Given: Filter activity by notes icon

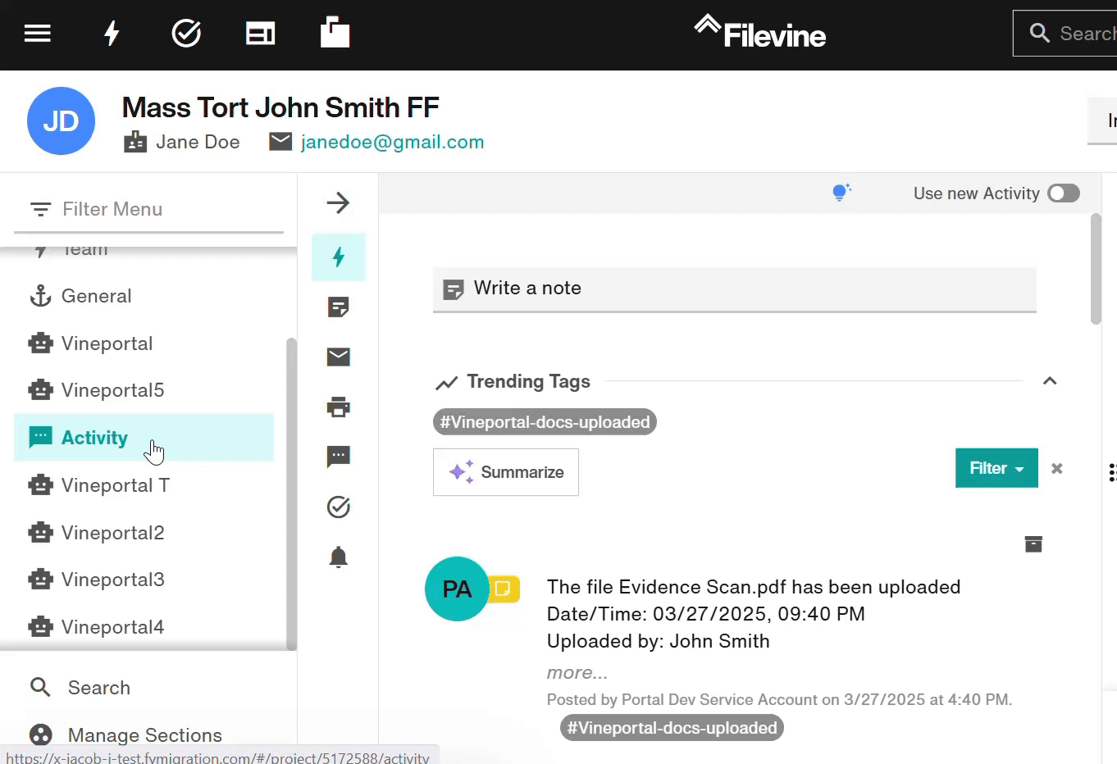Looking at the screenshot, I should coord(339,307).
